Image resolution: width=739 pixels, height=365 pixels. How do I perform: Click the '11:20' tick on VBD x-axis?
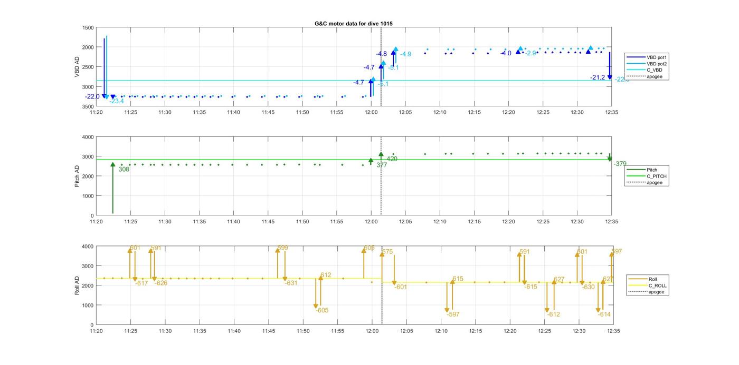pos(96,112)
